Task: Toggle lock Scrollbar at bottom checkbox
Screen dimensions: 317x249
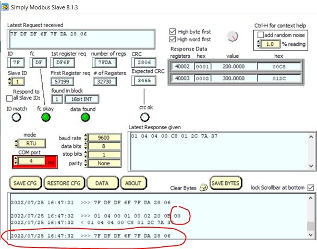Action: click(311, 188)
